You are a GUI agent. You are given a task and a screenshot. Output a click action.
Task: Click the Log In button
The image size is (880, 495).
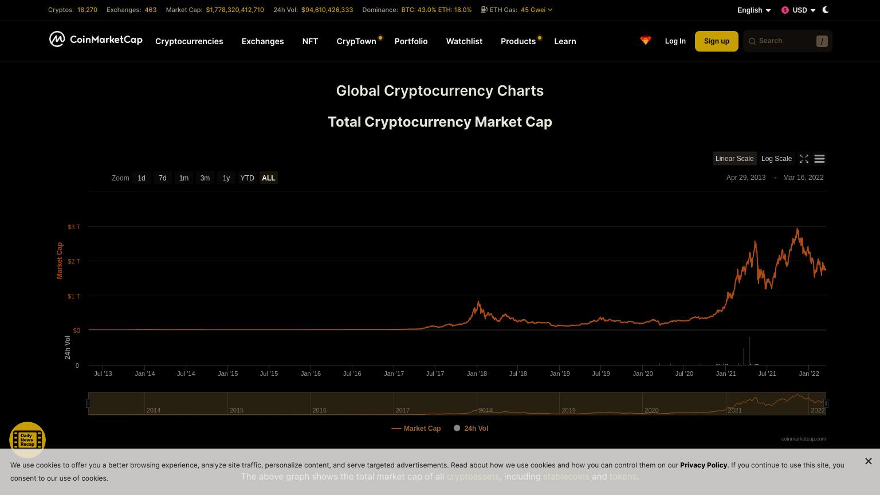click(675, 41)
